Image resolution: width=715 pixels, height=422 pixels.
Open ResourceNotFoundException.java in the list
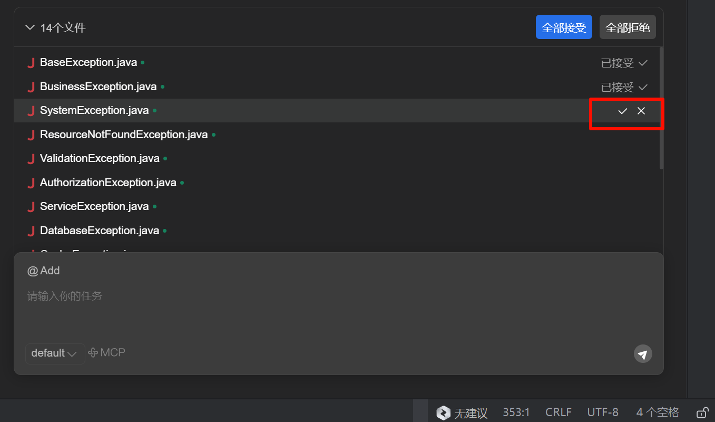(x=124, y=135)
